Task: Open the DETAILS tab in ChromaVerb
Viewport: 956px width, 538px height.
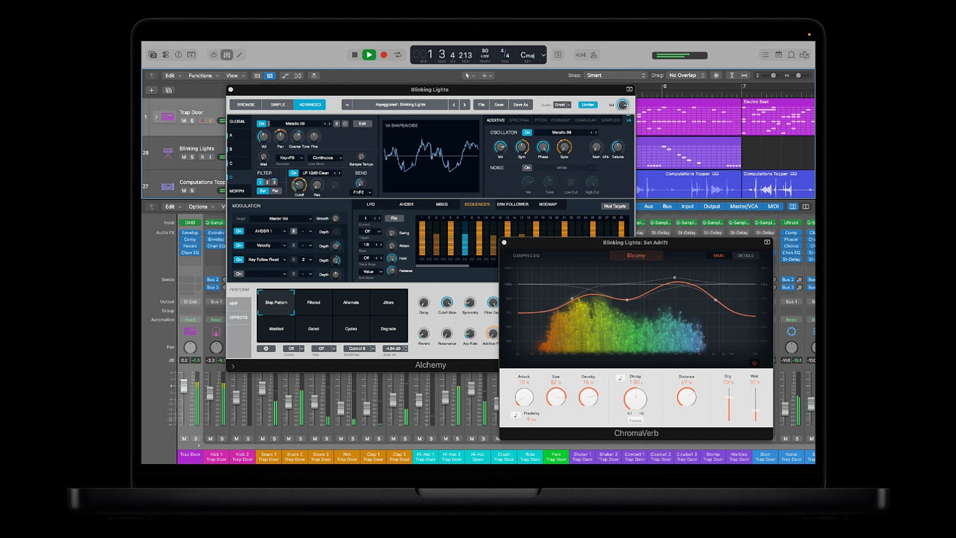Action: pos(746,255)
